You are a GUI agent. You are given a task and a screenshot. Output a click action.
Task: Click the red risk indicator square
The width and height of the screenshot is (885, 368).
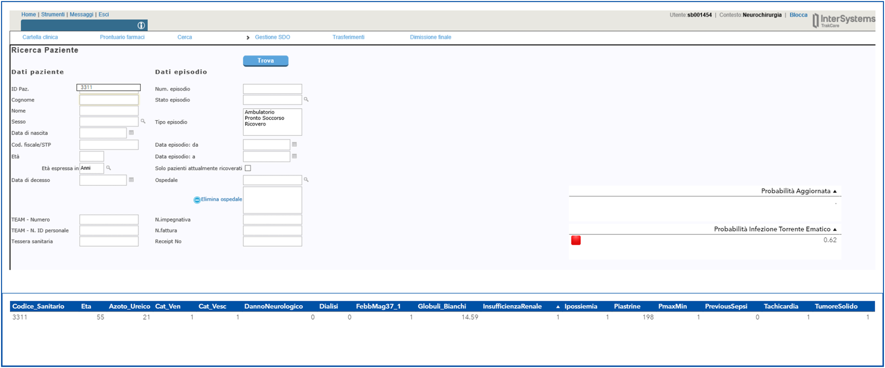point(576,240)
